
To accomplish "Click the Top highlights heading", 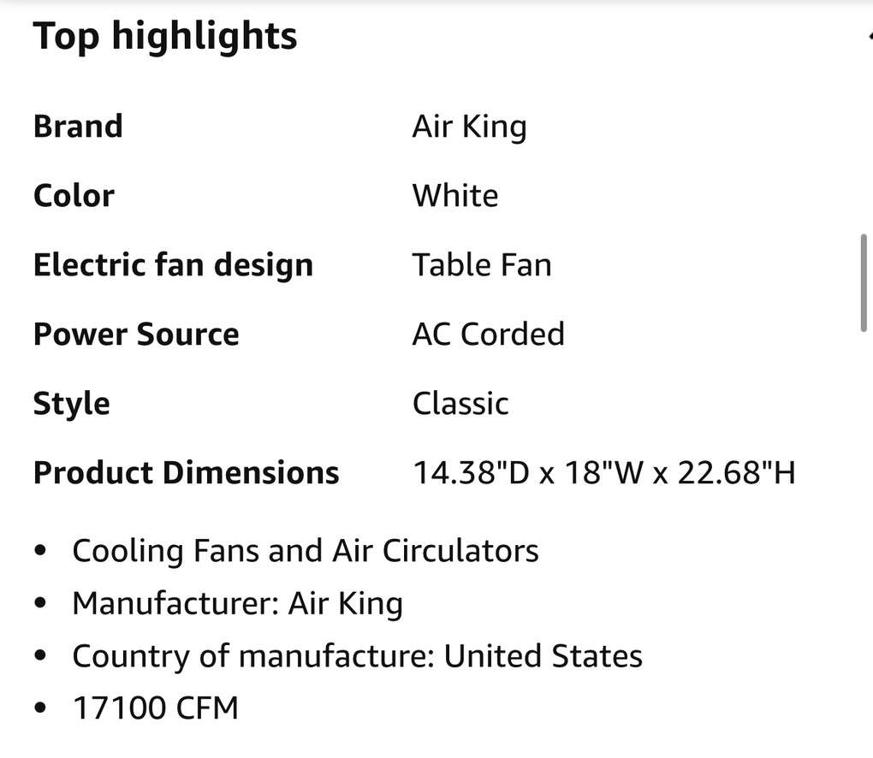I will (x=165, y=37).
